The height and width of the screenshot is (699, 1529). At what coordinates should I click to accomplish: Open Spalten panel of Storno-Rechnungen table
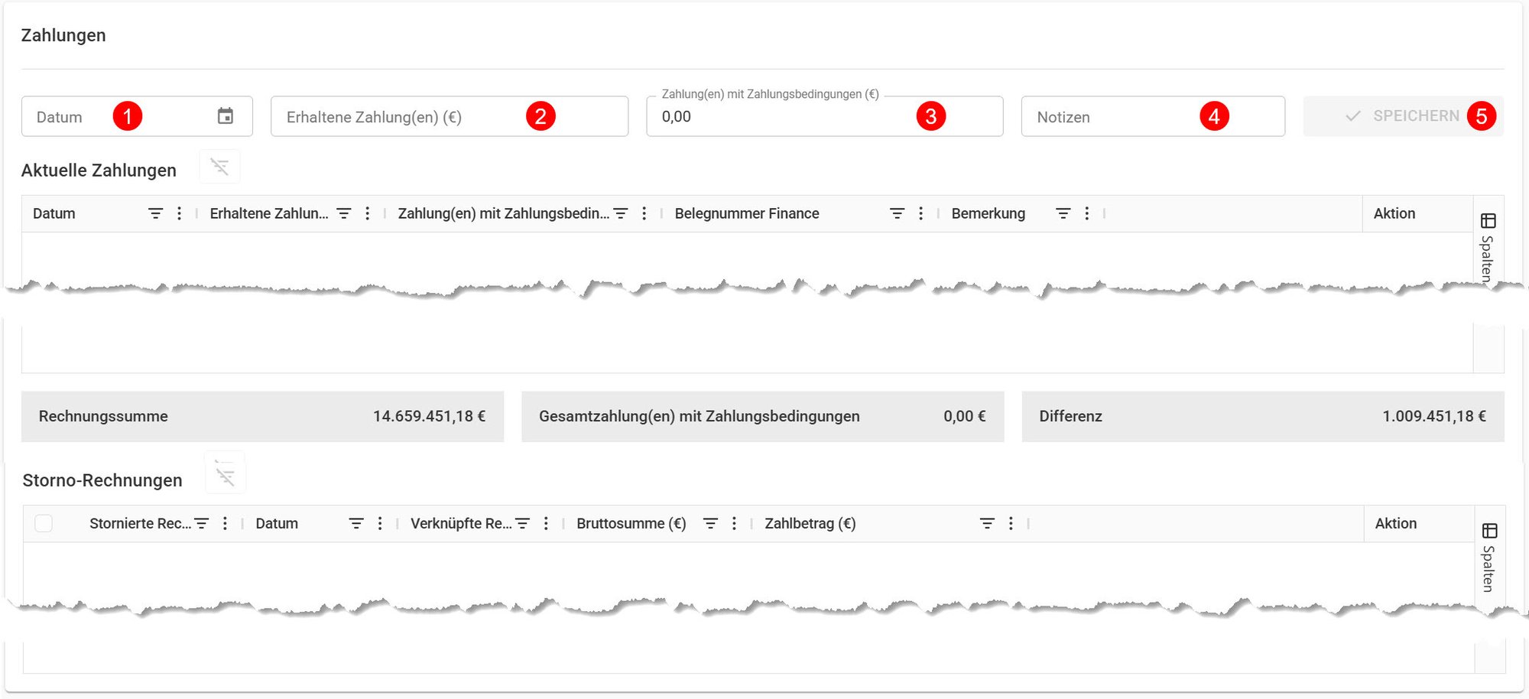click(x=1489, y=557)
